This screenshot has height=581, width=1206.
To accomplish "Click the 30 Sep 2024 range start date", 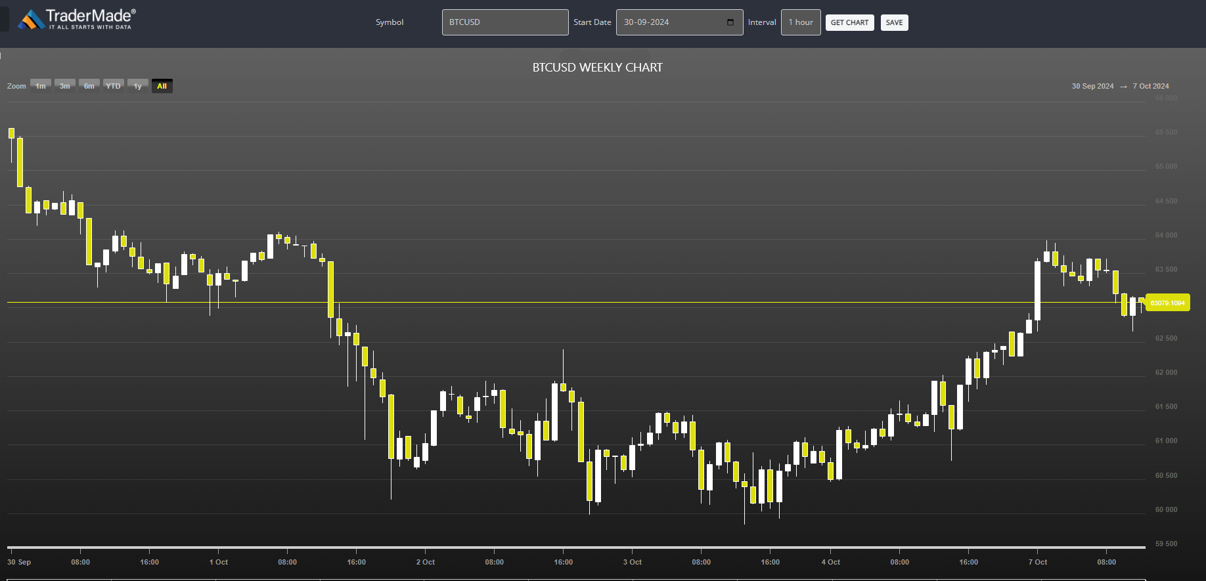I will (1092, 86).
